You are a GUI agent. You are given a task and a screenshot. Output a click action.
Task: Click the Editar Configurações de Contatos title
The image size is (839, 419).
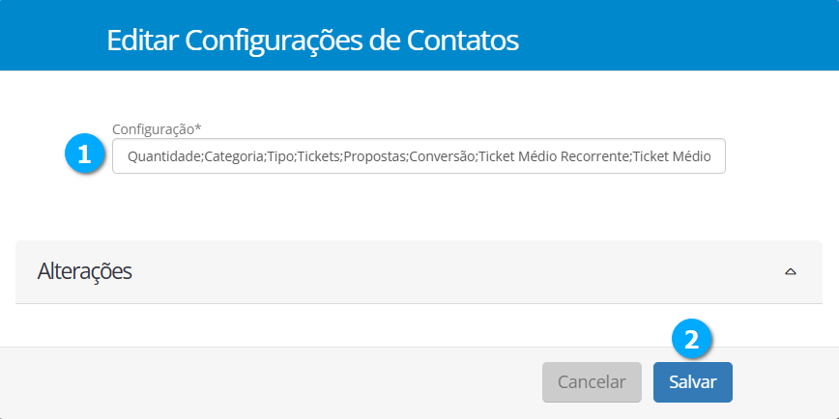[x=313, y=41]
